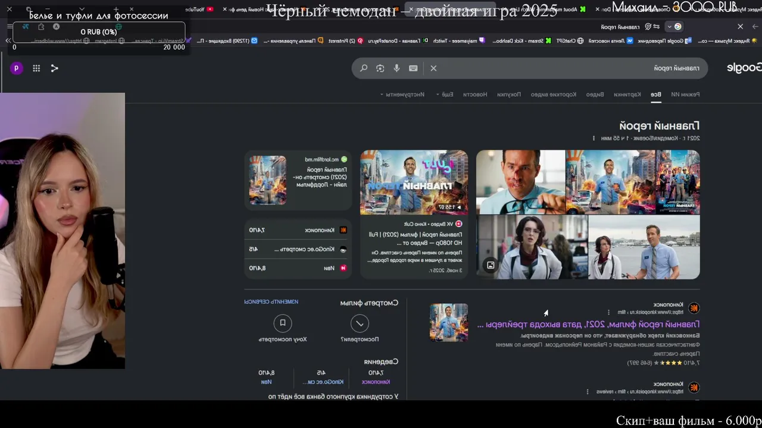Expand the Ещё dropdown
This screenshot has width=762, height=428.
(444, 95)
